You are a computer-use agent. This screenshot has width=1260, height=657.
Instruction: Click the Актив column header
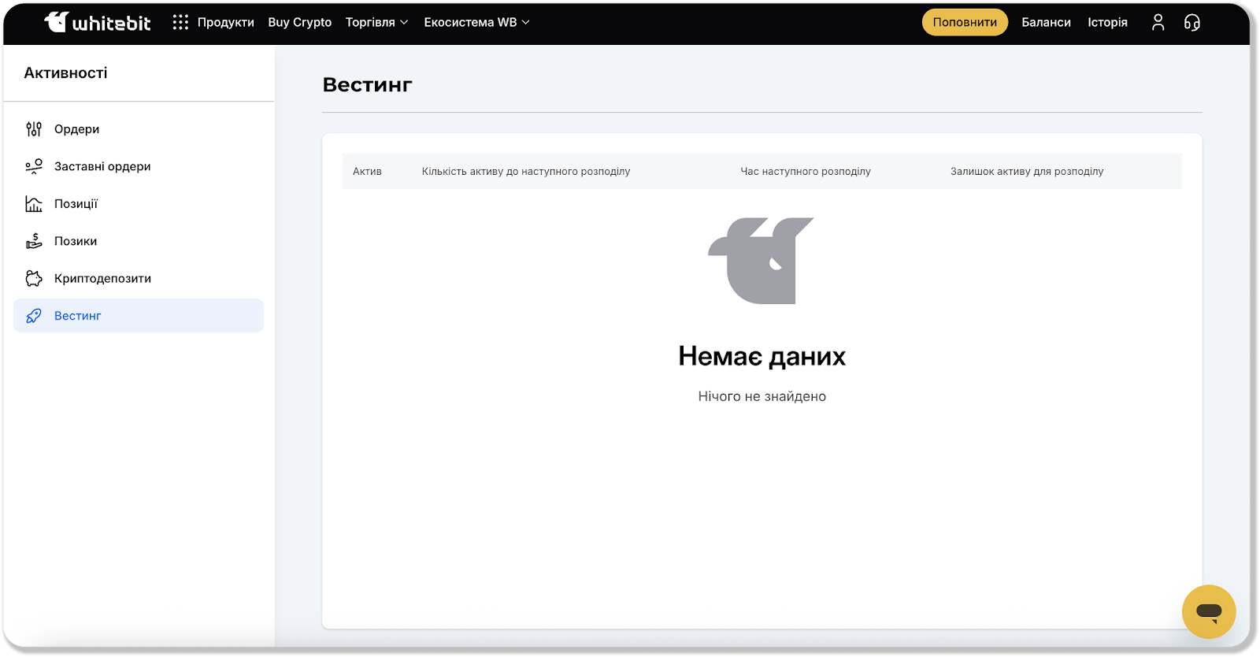(x=367, y=171)
